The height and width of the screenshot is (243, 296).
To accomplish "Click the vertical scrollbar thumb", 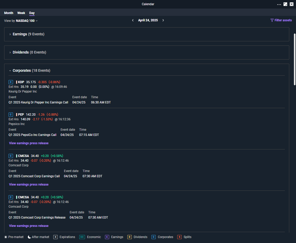I will (x=294, y=60).
